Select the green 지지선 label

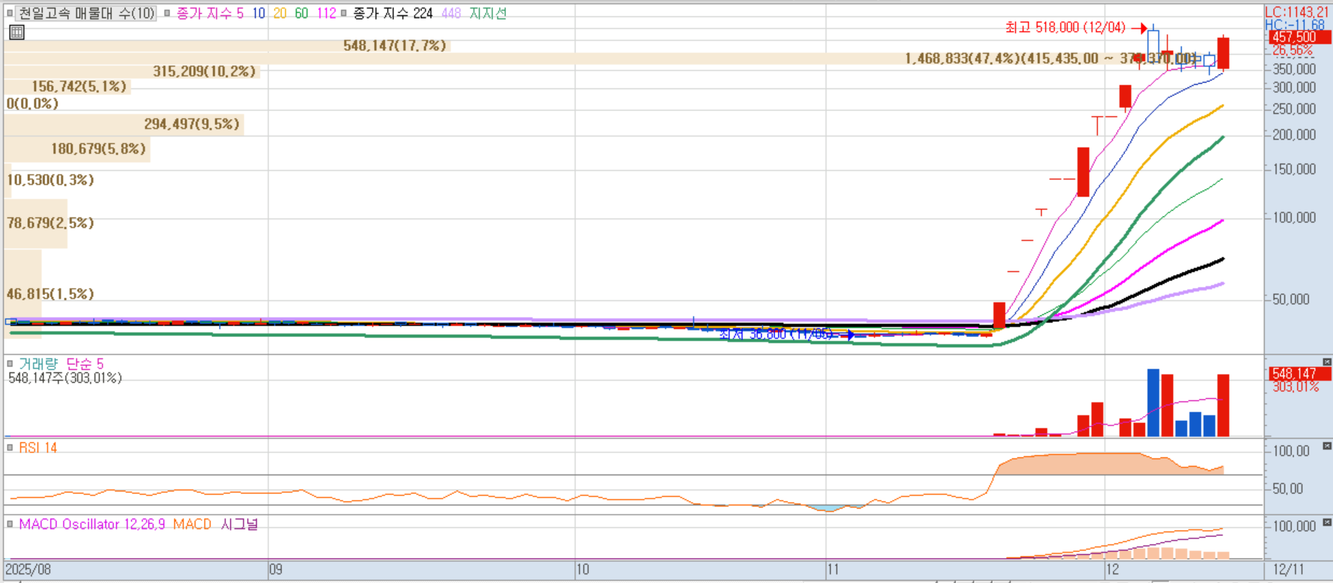coord(488,13)
